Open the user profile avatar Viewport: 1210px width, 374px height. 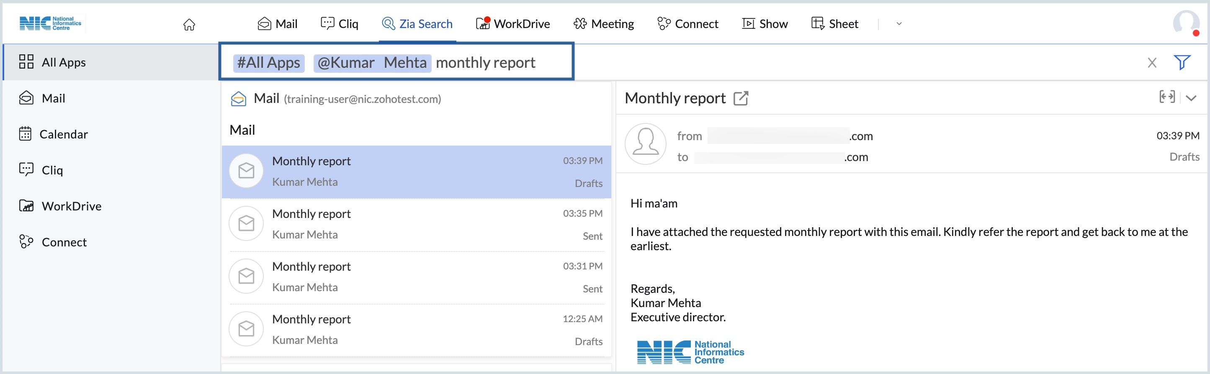tap(1185, 23)
